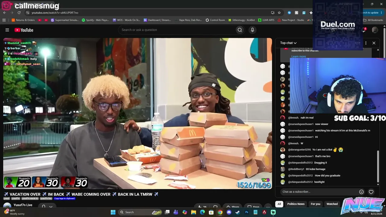Close the live chat panel
The width and height of the screenshot is (386, 217).
(374, 43)
